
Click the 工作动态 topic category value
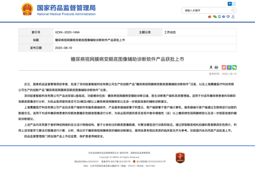(x=170, y=32)
